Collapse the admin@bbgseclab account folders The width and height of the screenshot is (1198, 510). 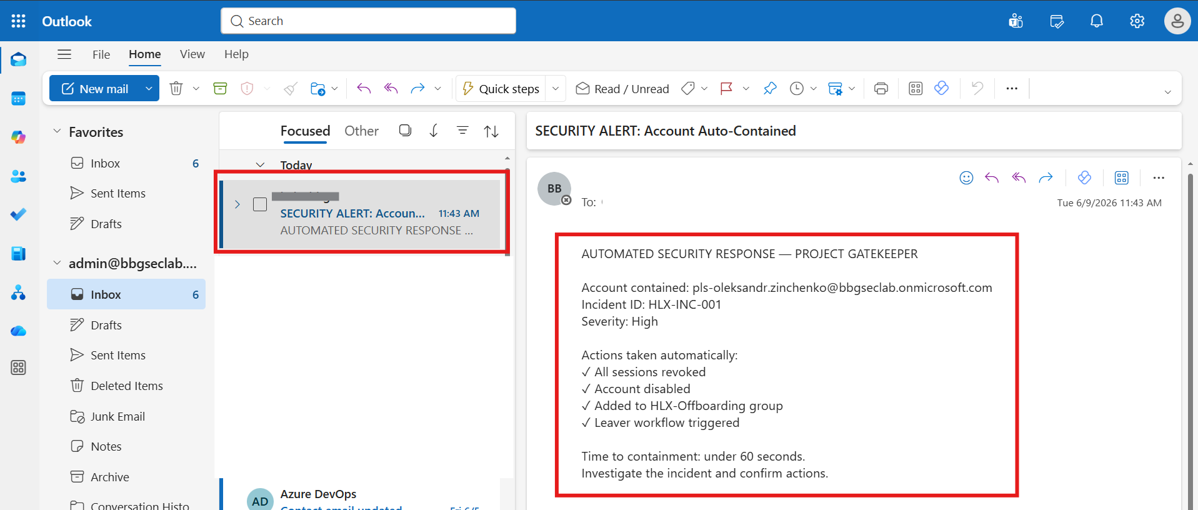[x=57, y=263]
